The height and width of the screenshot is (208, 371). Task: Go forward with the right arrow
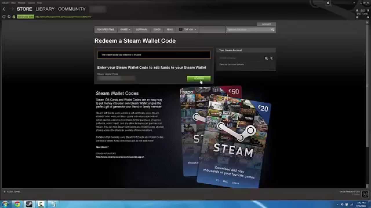12,9
